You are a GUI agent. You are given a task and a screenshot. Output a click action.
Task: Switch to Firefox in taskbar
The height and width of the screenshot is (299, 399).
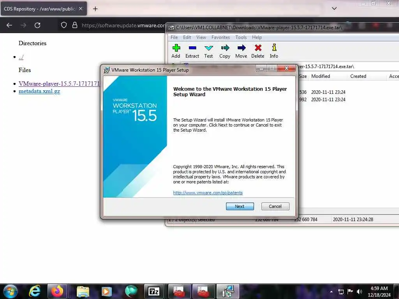tap(57, 291)
